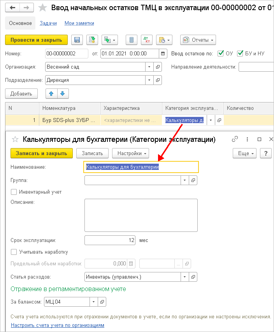Click the save document floppy disk icon
274x332 pixels.
pyautogui.click(x=77, y=40)
